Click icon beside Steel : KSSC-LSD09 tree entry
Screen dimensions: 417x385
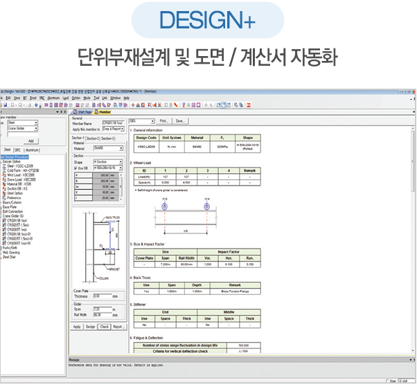4,166
